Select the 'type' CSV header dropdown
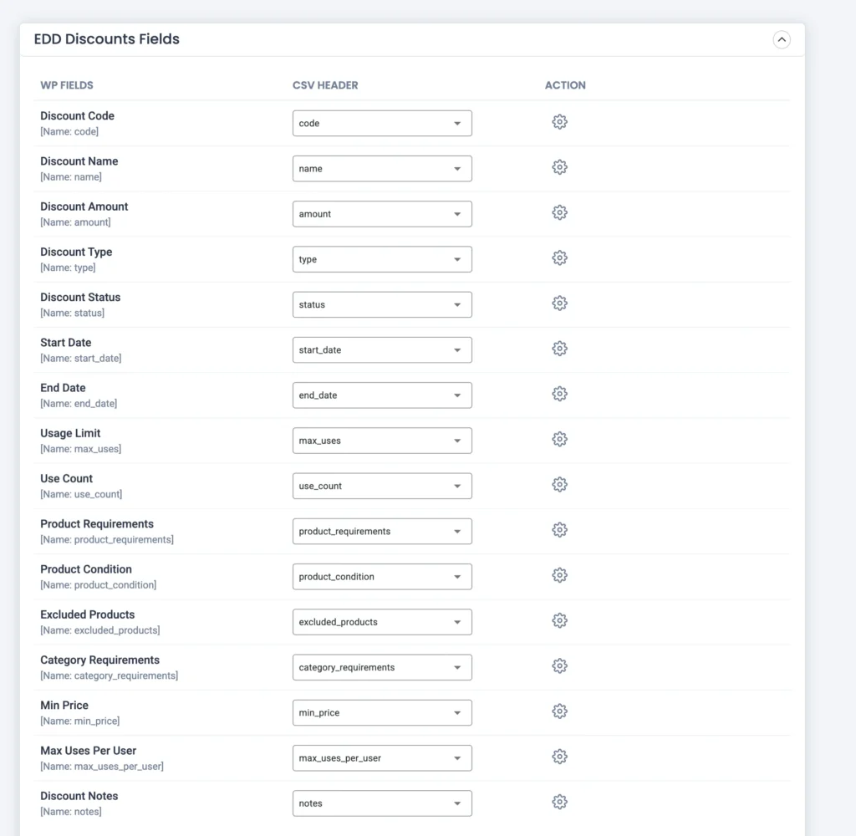The image size is (856, 836). [382, 259]
